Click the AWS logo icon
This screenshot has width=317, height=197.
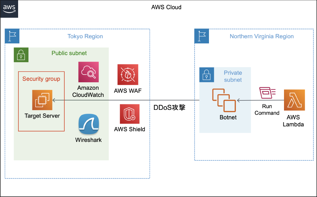[x=9, y=9]
